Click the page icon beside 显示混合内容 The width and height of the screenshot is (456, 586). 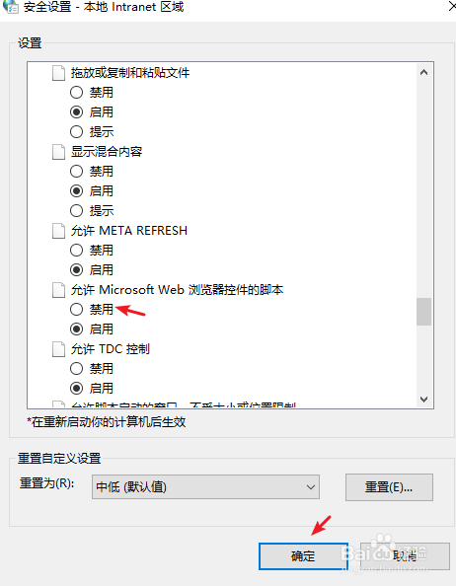pyautogui.click(x=58, y=152)
